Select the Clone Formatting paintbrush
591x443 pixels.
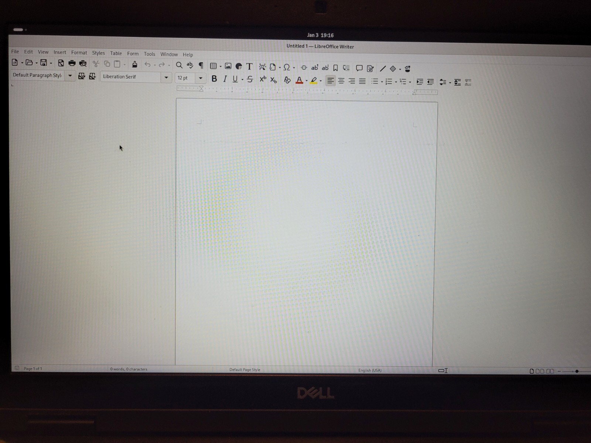(134, 65)
